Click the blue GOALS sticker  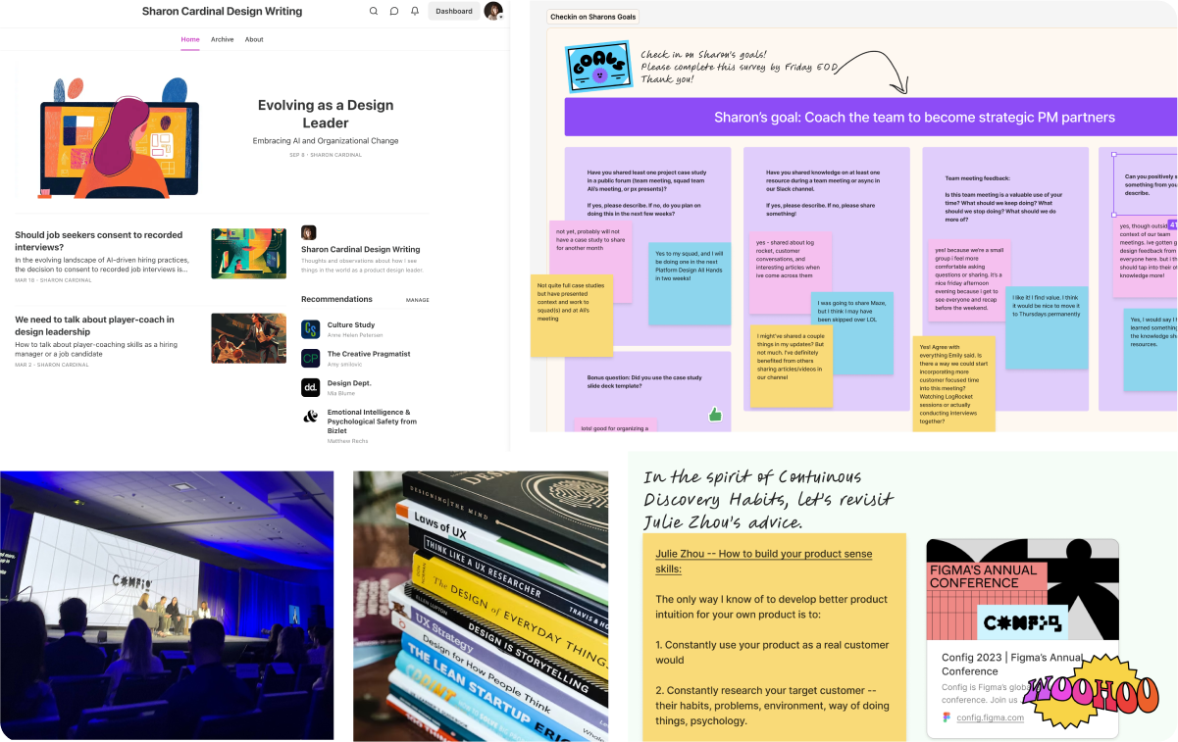point(596,66)
